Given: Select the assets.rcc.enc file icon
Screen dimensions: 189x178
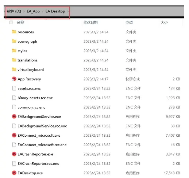Looking at the screenshot, I should click(x=14, y=88).
